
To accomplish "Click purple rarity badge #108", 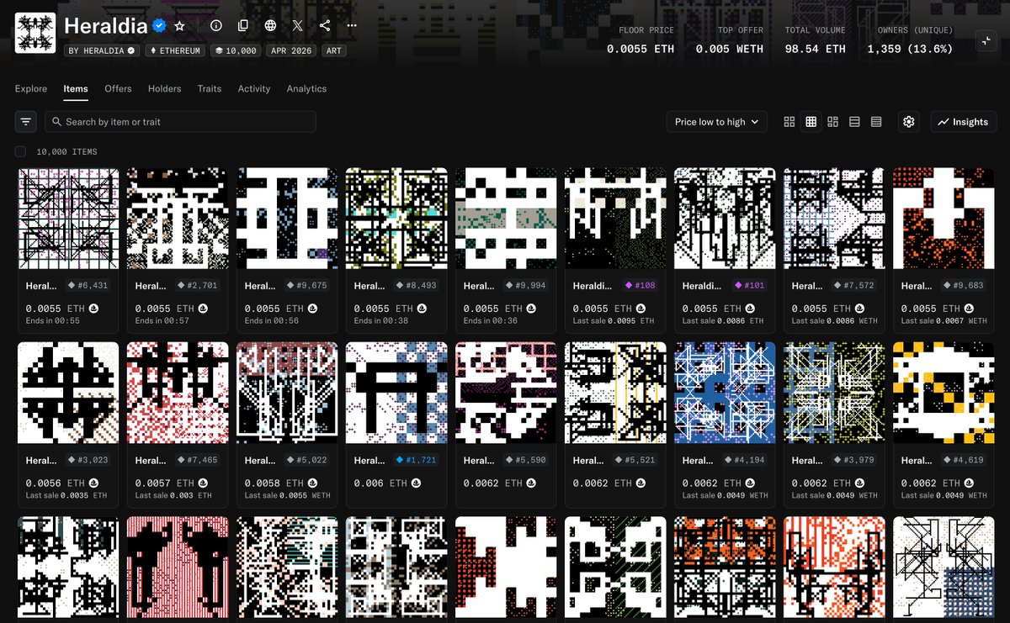I will click(x=641, y=286).
